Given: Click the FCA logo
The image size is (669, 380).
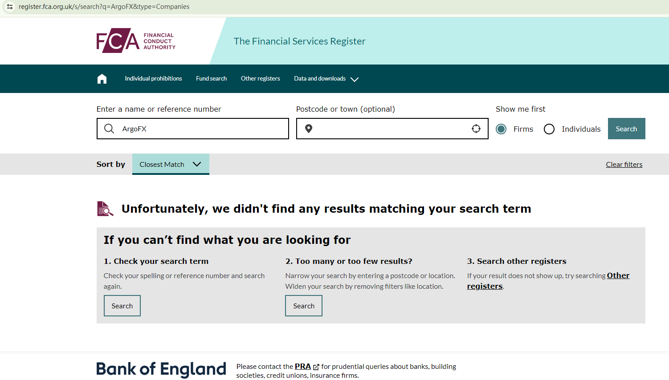Looking at the screenshot, I should [x=136, y=41].
